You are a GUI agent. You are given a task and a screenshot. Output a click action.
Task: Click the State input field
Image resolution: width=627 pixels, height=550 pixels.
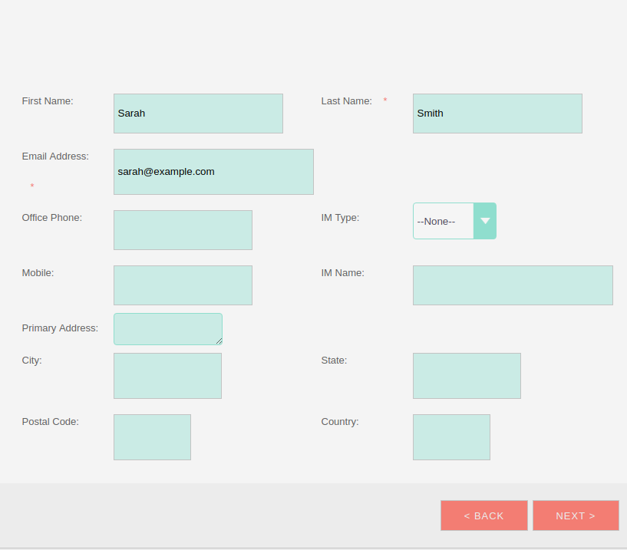467,376
